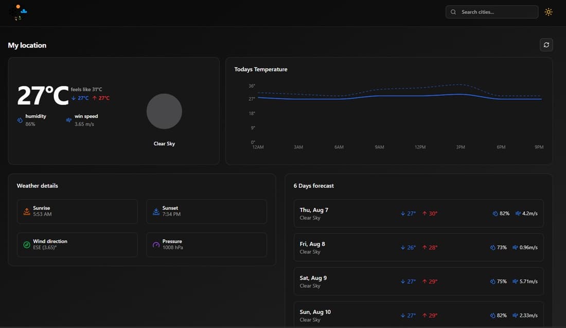Select the Fri, Aug 8 forecast row

point(418,247)
